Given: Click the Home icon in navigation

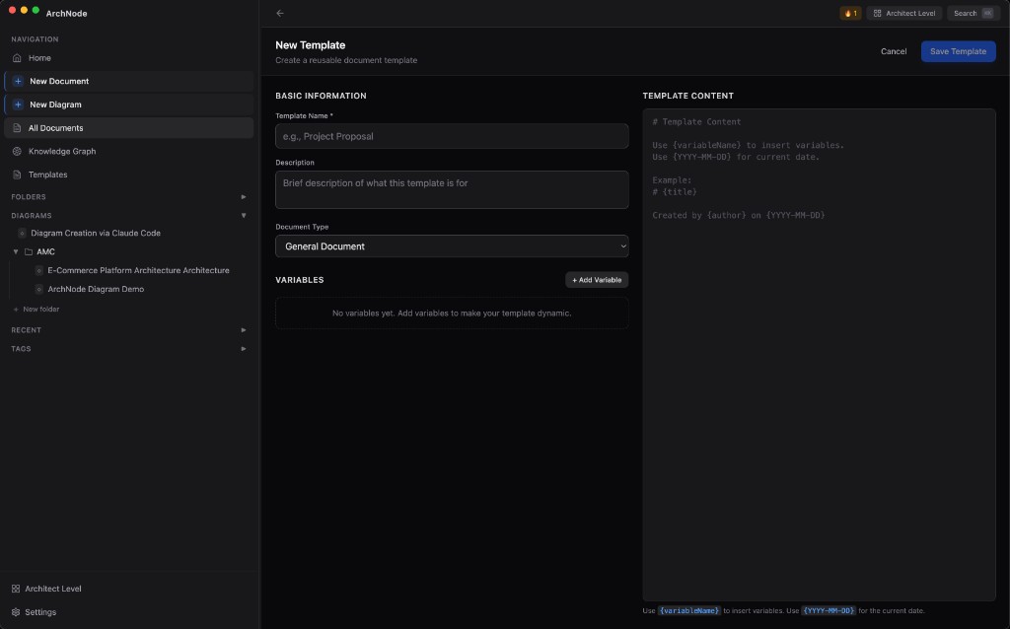Looking at the screenshot, I should click(x=17, y=58).
